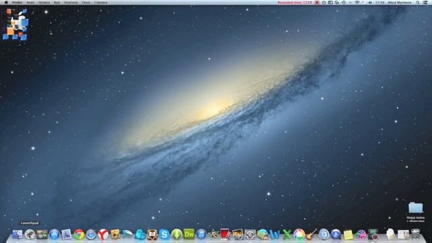Open the Trash in the dock
Screen dimensions: 432x243
pos(416,234)
